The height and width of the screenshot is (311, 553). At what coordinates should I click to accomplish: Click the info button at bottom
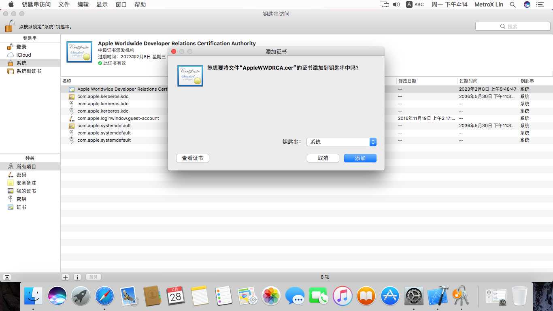click(77, 277)
